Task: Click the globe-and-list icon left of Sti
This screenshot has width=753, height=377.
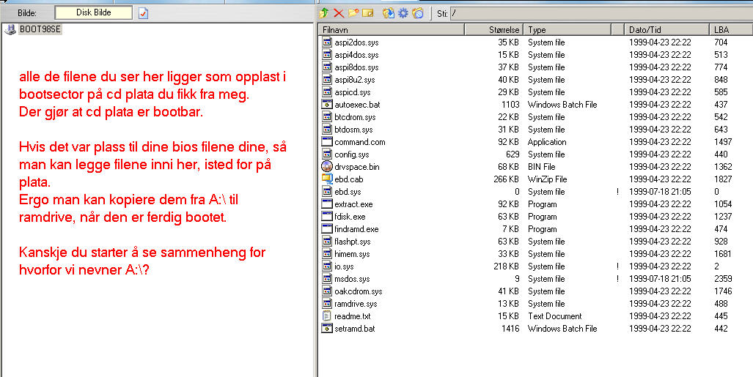Action: pyautogui.click(x=418, y=13)
